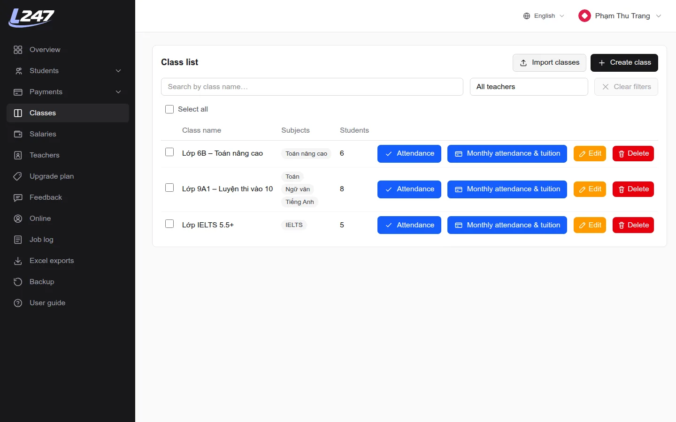
Task: Click the Payments card icon
Action: click(x=18, y=92)
